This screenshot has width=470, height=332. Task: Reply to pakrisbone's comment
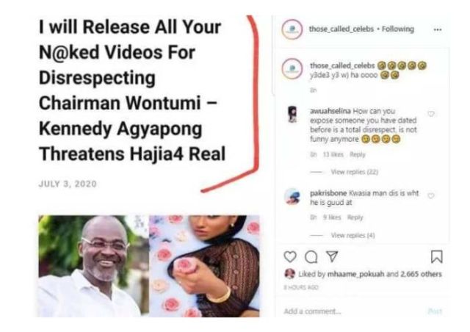point(355,217)
